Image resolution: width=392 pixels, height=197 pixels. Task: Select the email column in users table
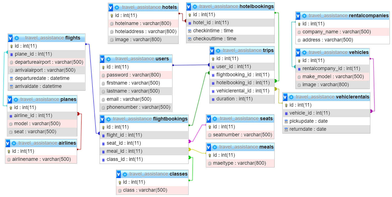(x=129, y=99)
